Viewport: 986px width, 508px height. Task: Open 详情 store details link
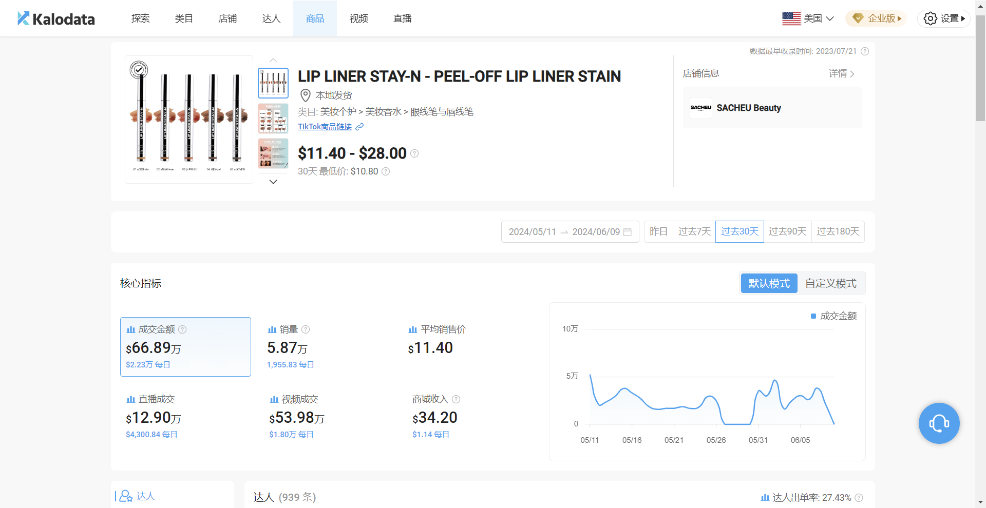pos(841,73)
